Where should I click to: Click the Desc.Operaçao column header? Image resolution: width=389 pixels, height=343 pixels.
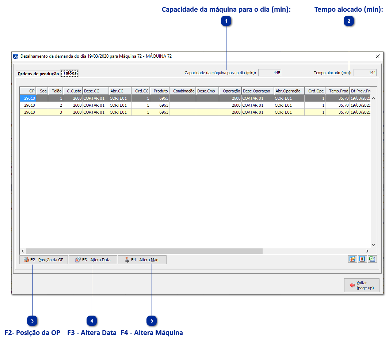(x=258, y=91)
